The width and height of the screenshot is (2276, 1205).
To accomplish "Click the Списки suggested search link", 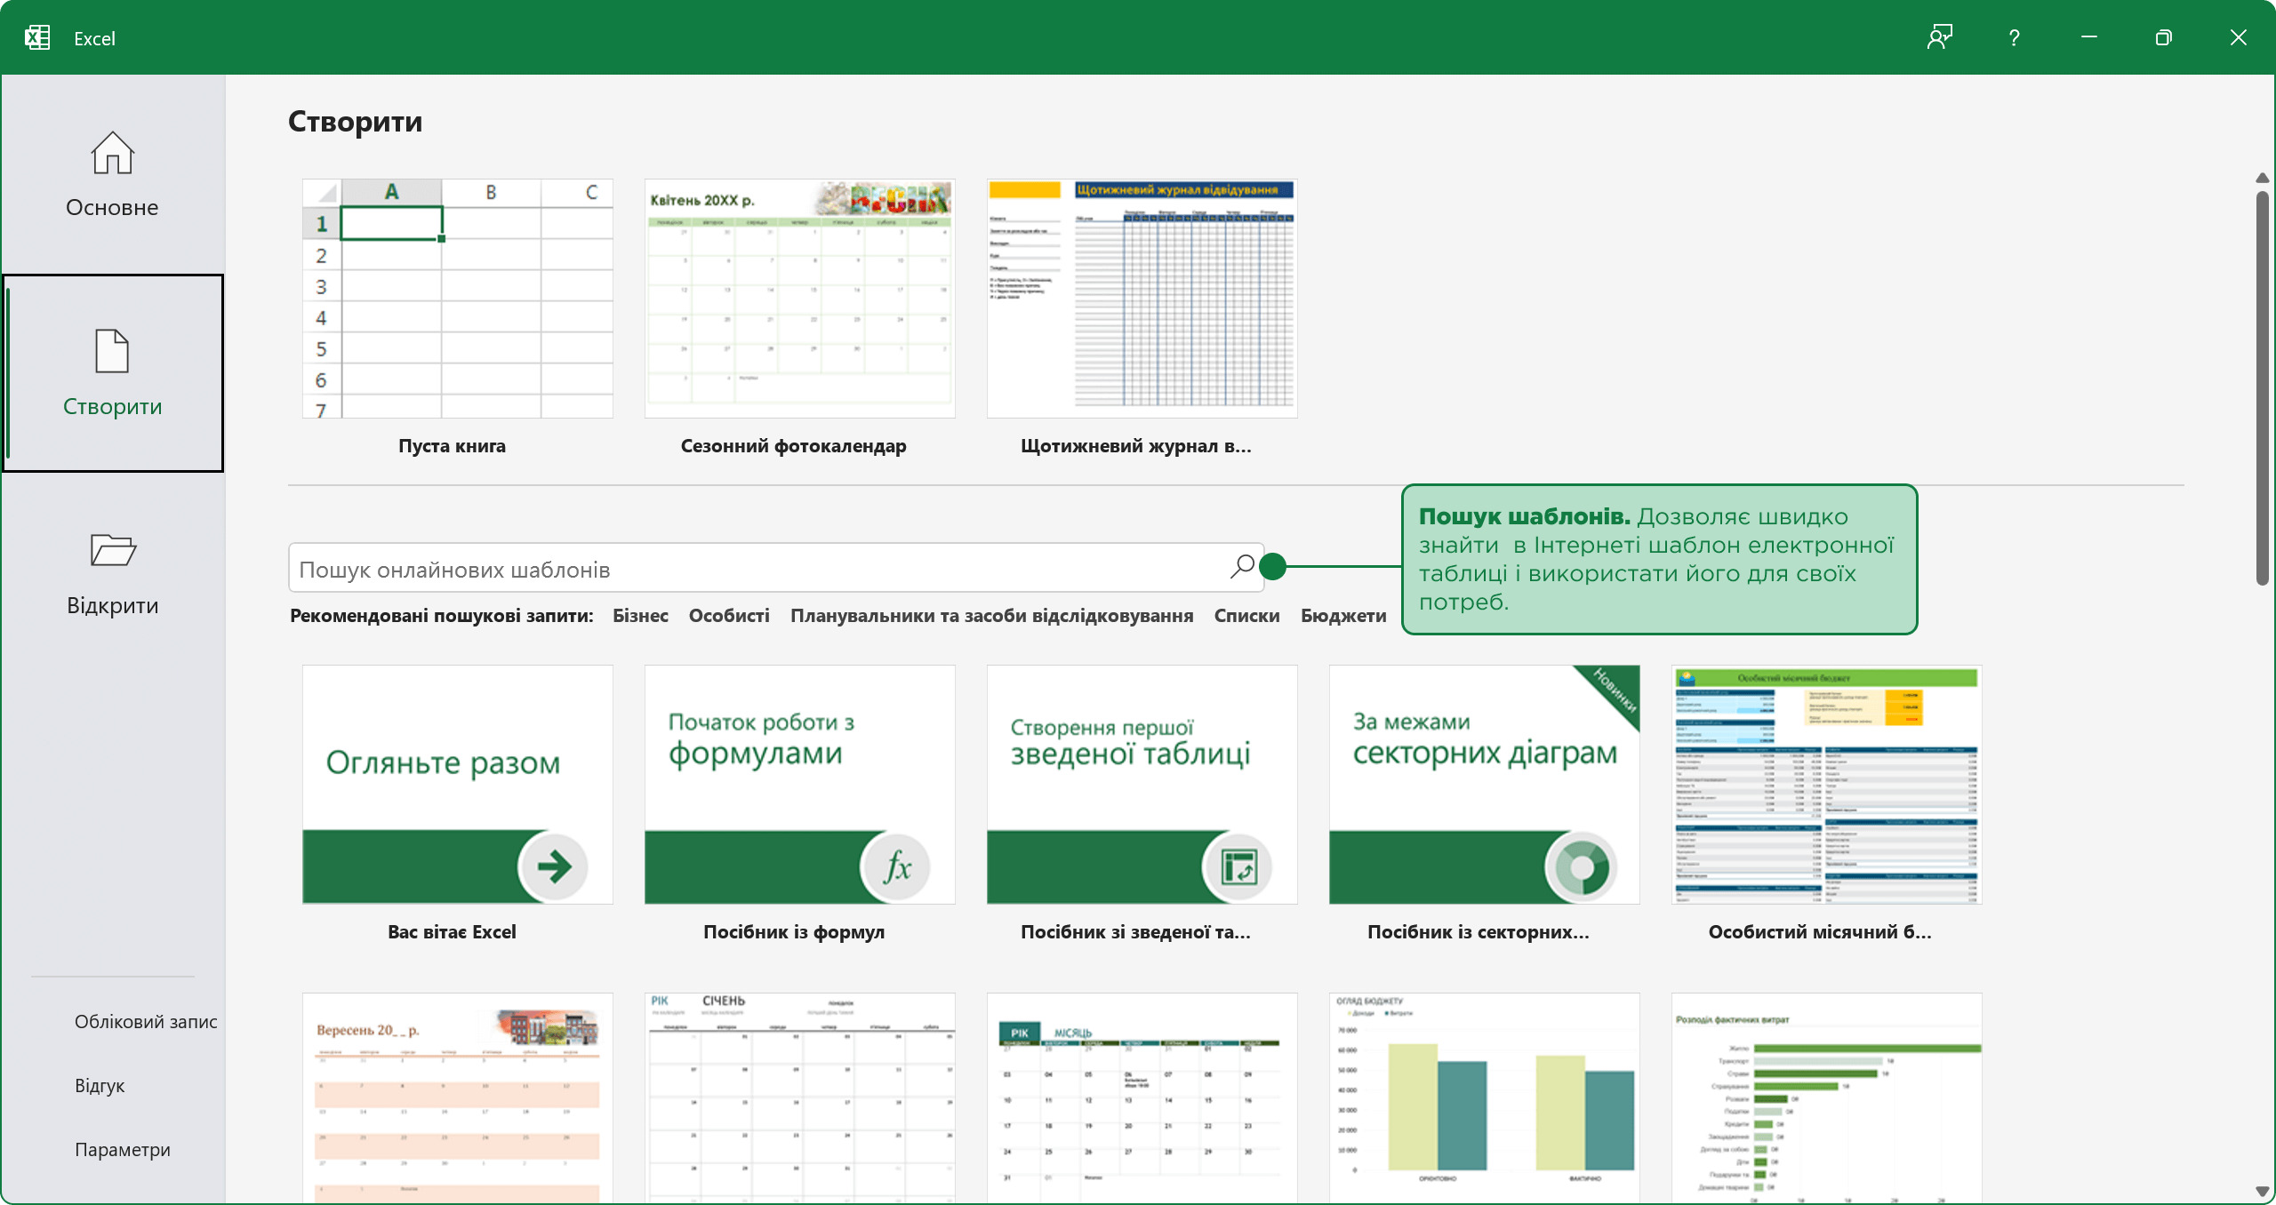I will point(1246,616).
